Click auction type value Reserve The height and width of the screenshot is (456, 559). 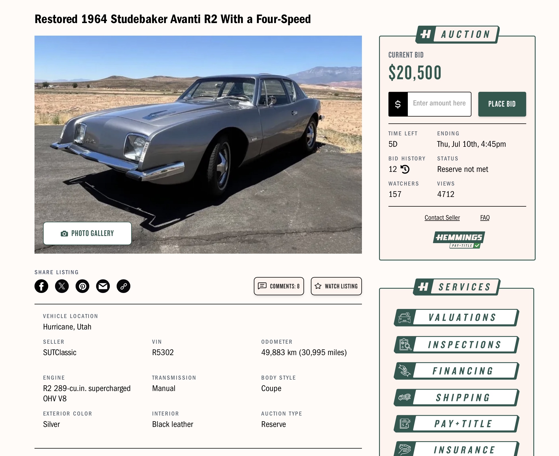pyautogui.click(x=274, y=424)
